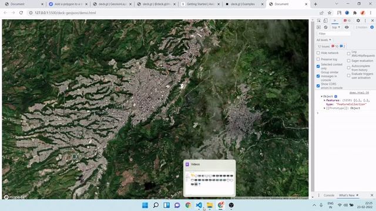
Task: Open the blue console settings gear
Action: click(x=372, y=28)
